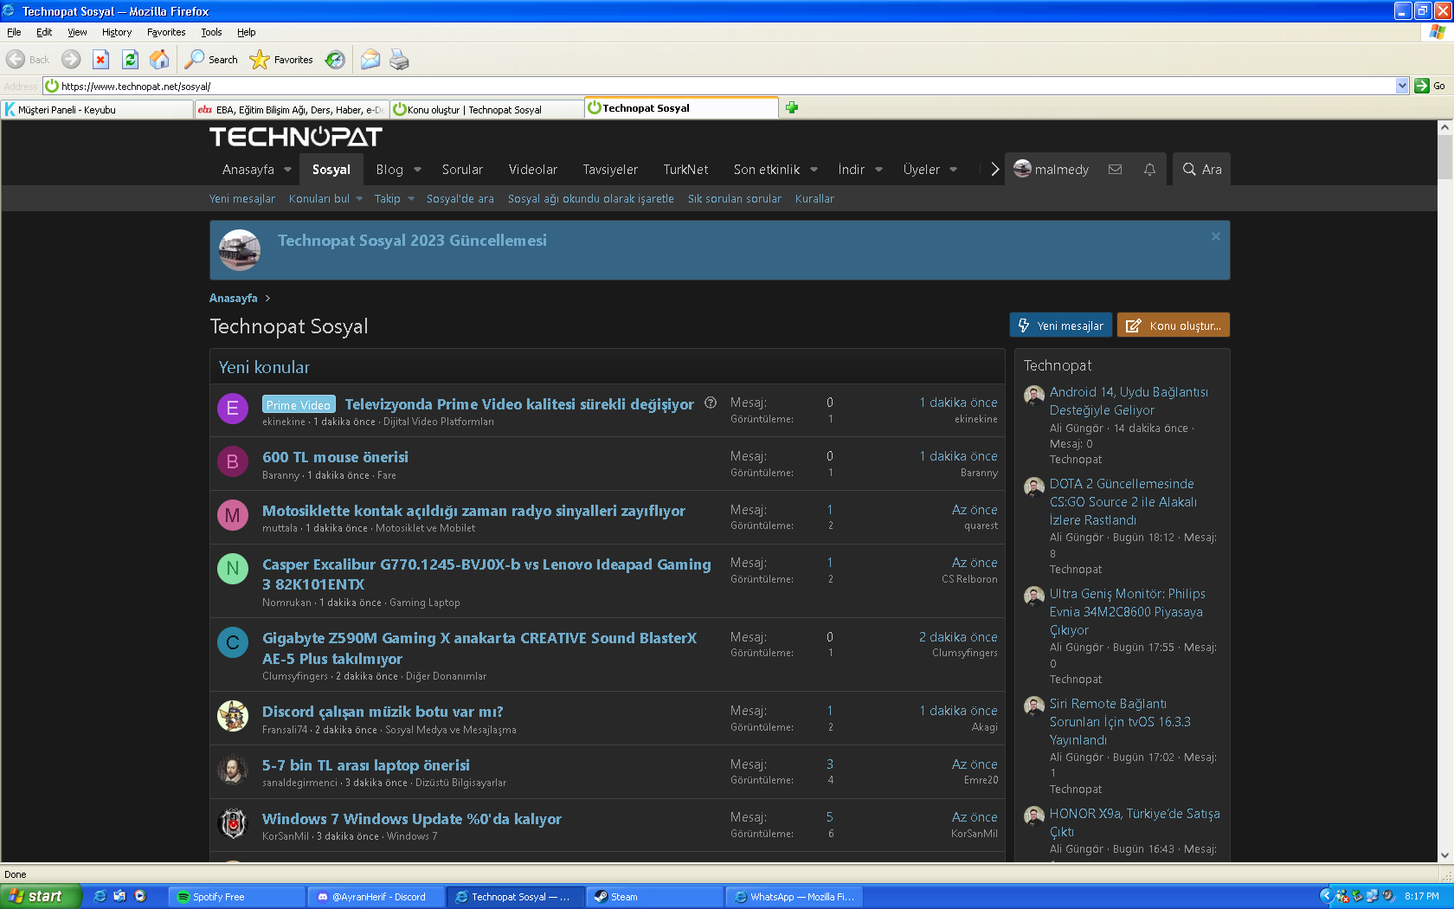Expand the Blog dropdown arrow
The height and width of the screenshot is (909, 1454).
point(417,170)
